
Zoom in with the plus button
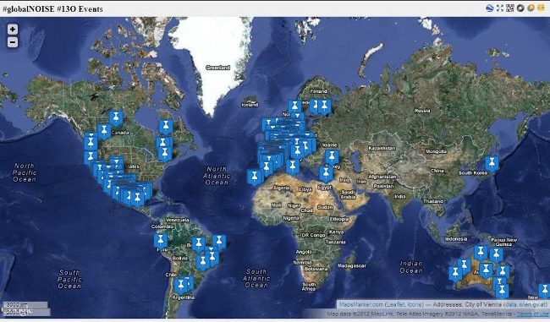click(x=13, y=30)
